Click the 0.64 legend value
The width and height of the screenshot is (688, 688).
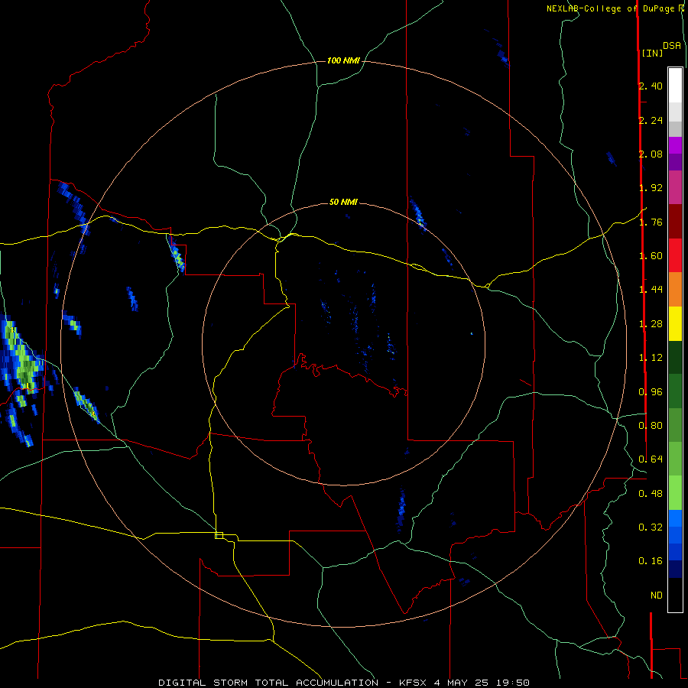click(x=651, y=459)
